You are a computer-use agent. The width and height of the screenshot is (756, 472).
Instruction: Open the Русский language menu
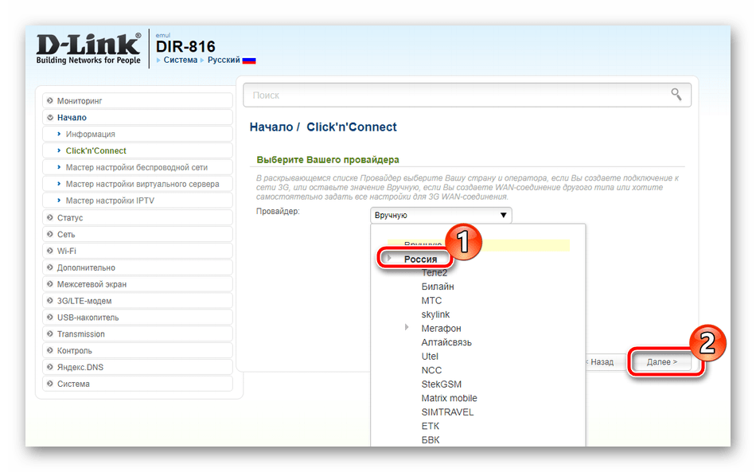point(224,60)
